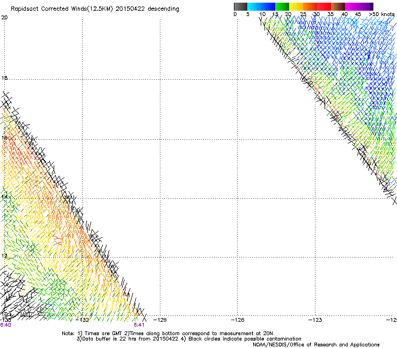Click the NOAA/NESDIS credit text
This screenshot has height=348, width=397.
[316, 345]
